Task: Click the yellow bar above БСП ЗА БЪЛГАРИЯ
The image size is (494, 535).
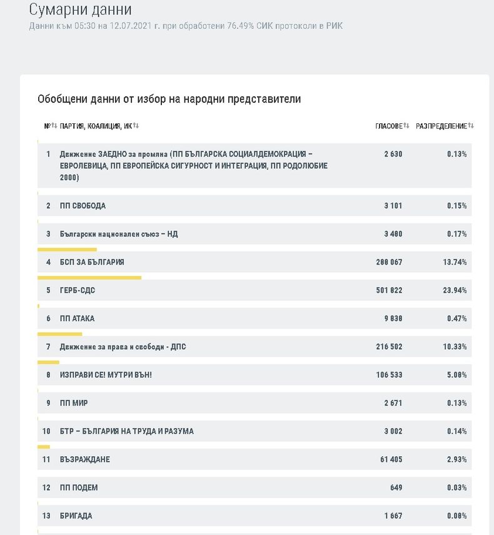Action: point(67,249)
